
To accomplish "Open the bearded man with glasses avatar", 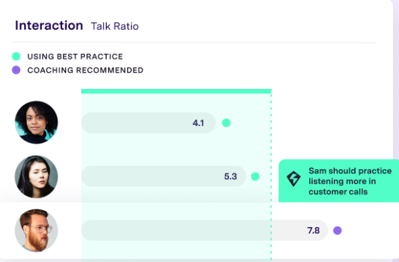I will [36, 230].
